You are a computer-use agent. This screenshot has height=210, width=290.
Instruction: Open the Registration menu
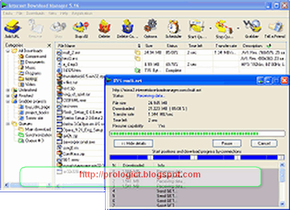[82, 14]
